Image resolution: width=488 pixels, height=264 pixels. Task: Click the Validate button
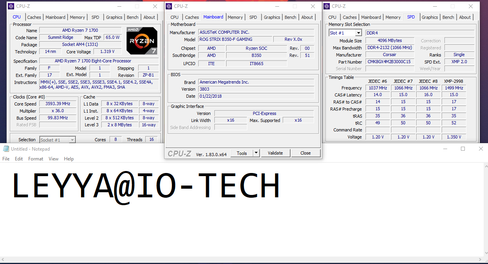click(x=275, y=153)
